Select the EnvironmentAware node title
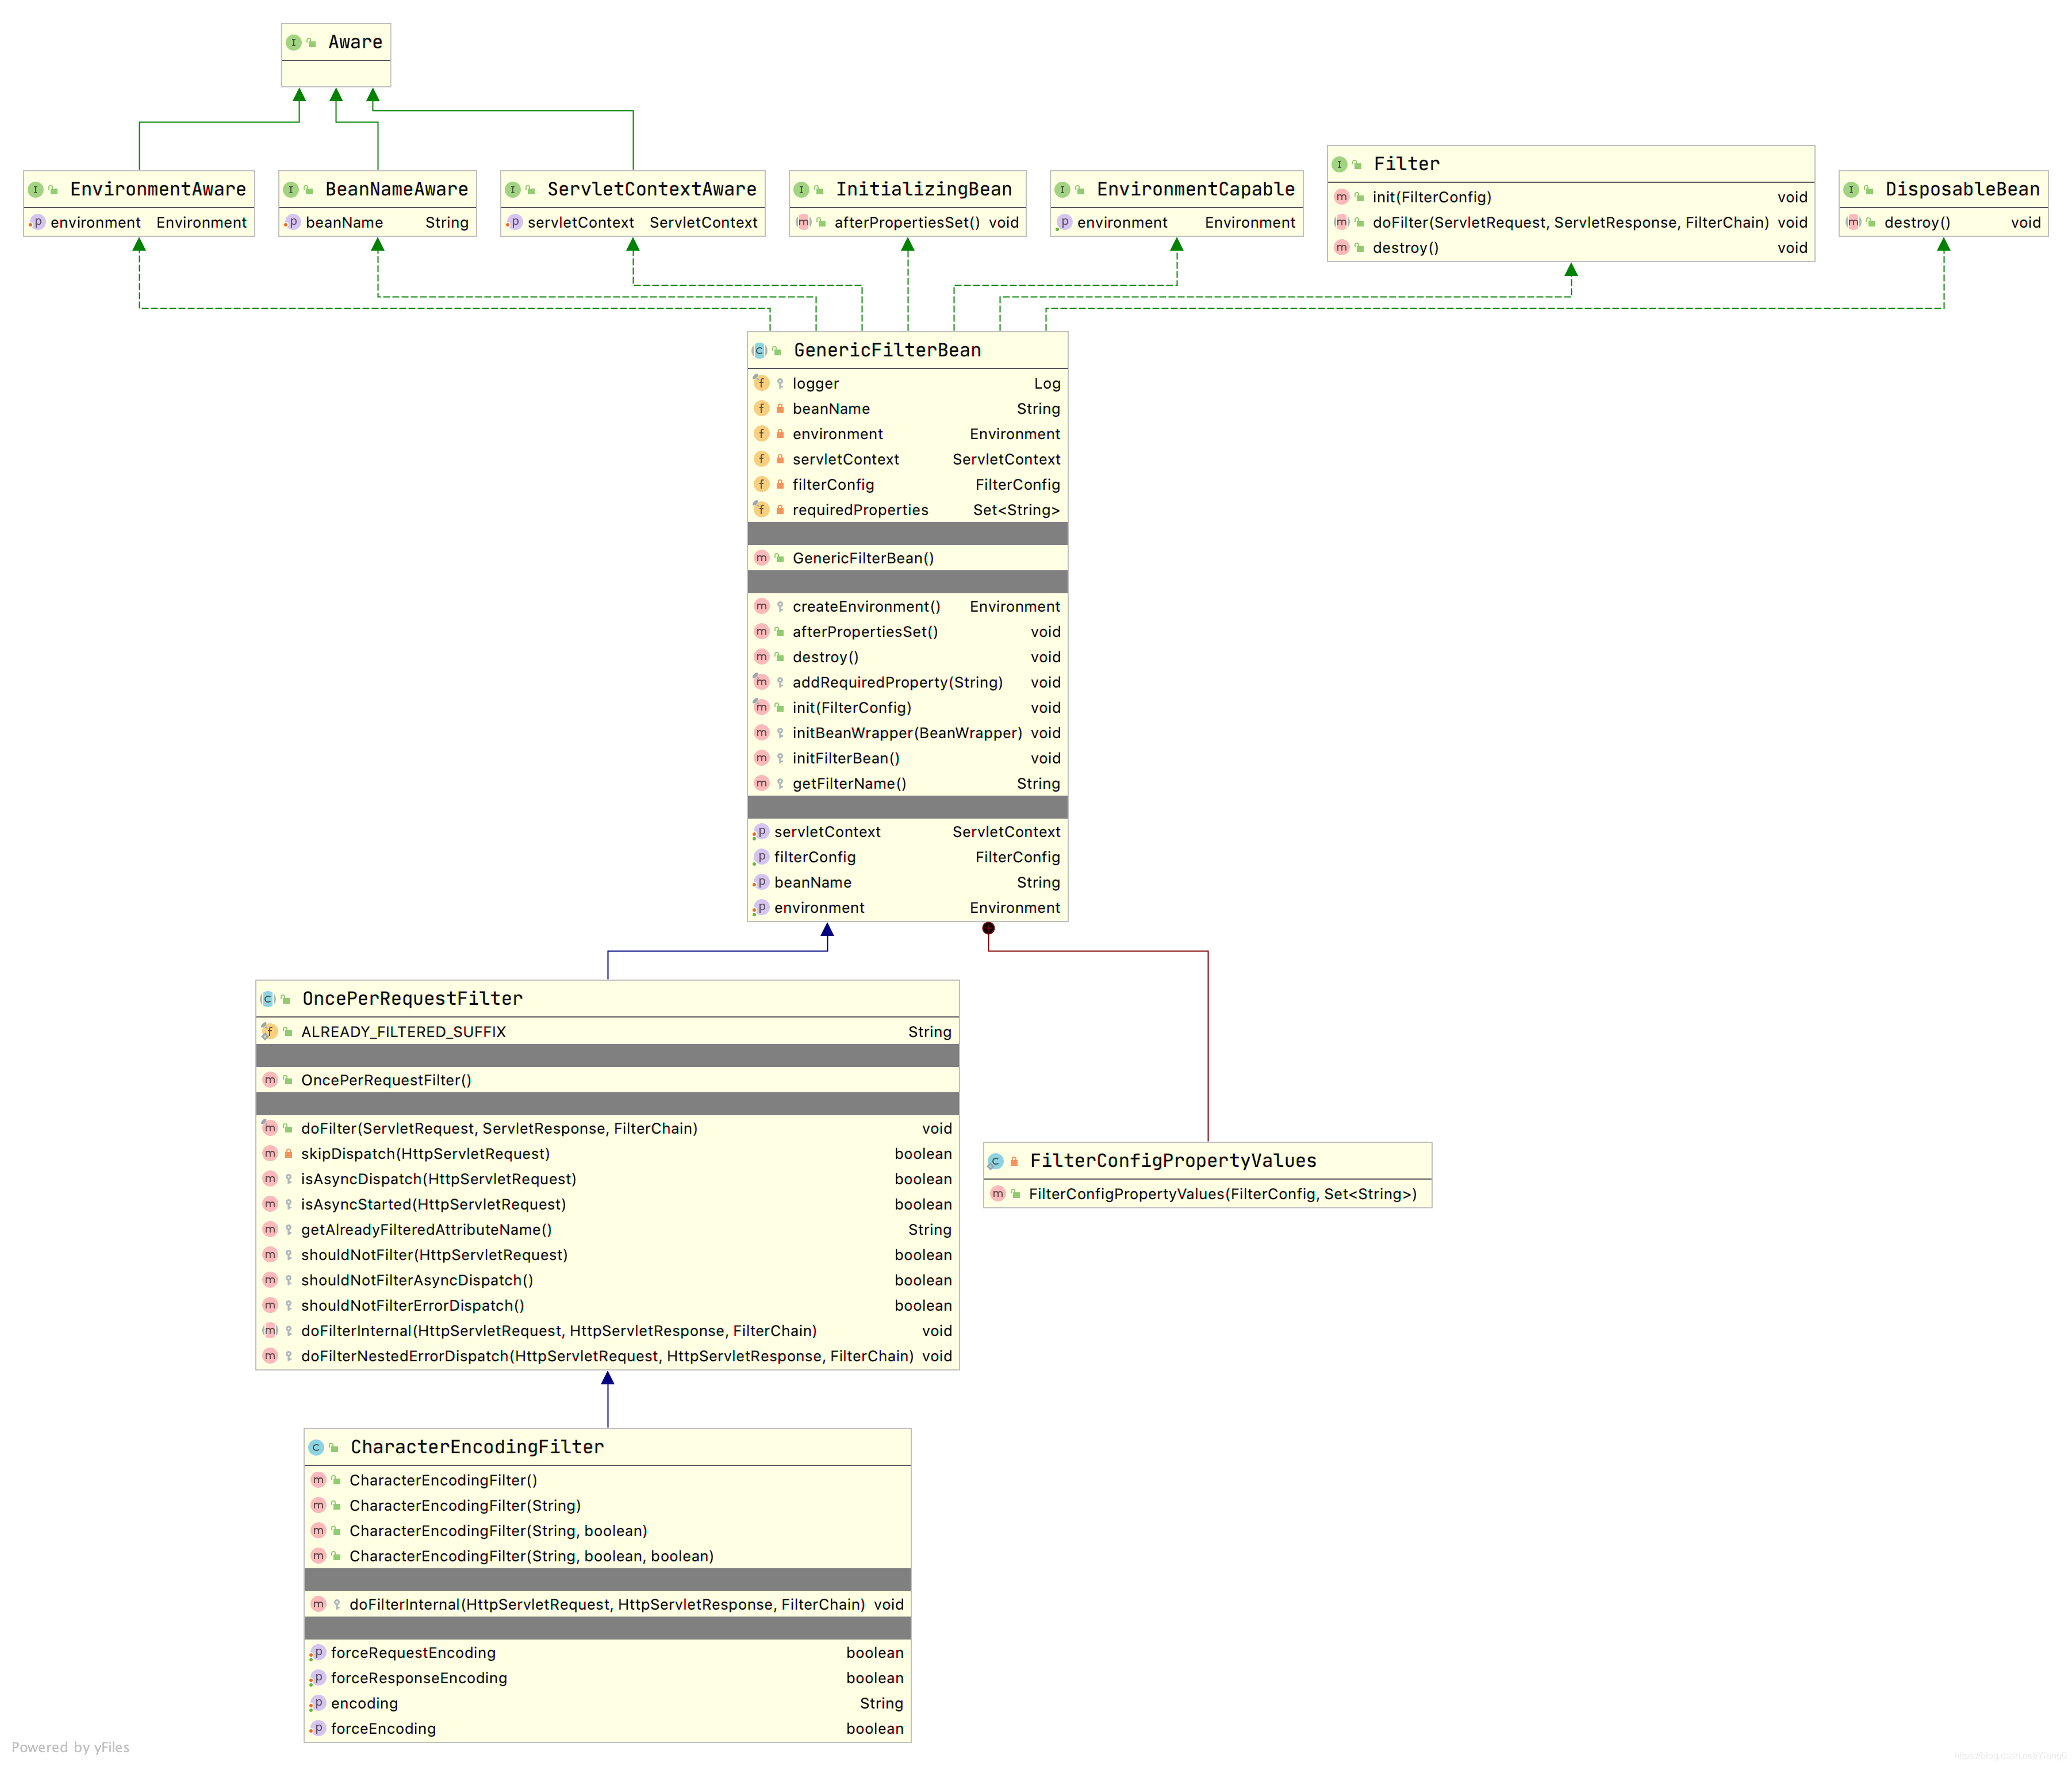Viewport: 2072px width, 1766px height. (x=158, y=190)
